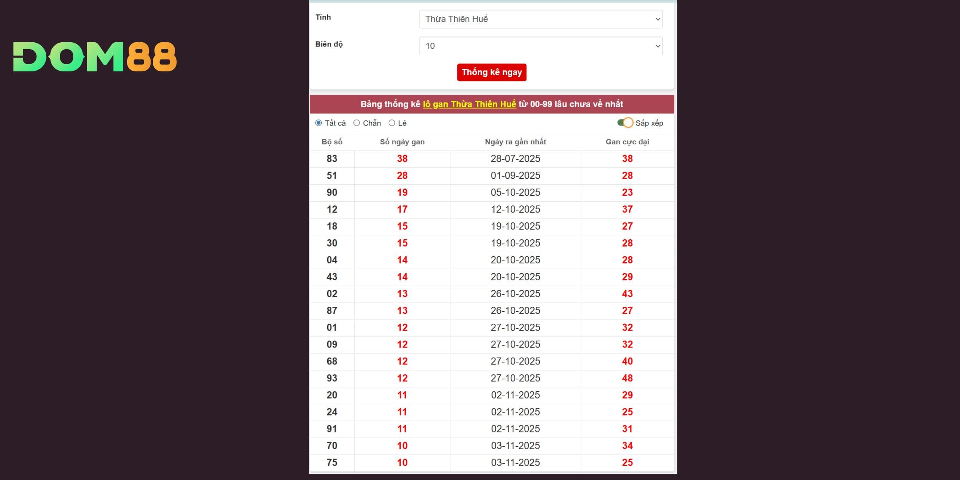Click number 75 in the last row
The image size is (960, 480).
point(332,462)
